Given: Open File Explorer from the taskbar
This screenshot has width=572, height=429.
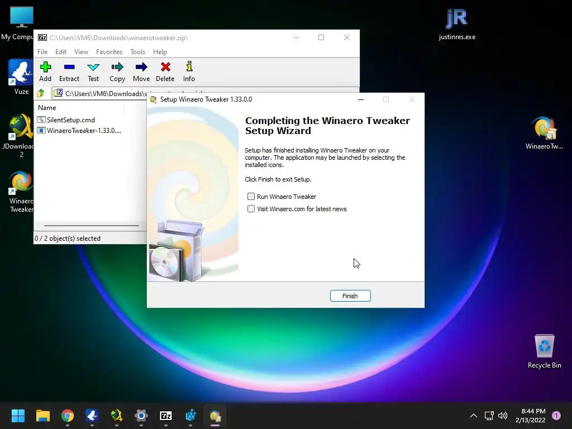Looking at the screenshot, I should (42, 416).
